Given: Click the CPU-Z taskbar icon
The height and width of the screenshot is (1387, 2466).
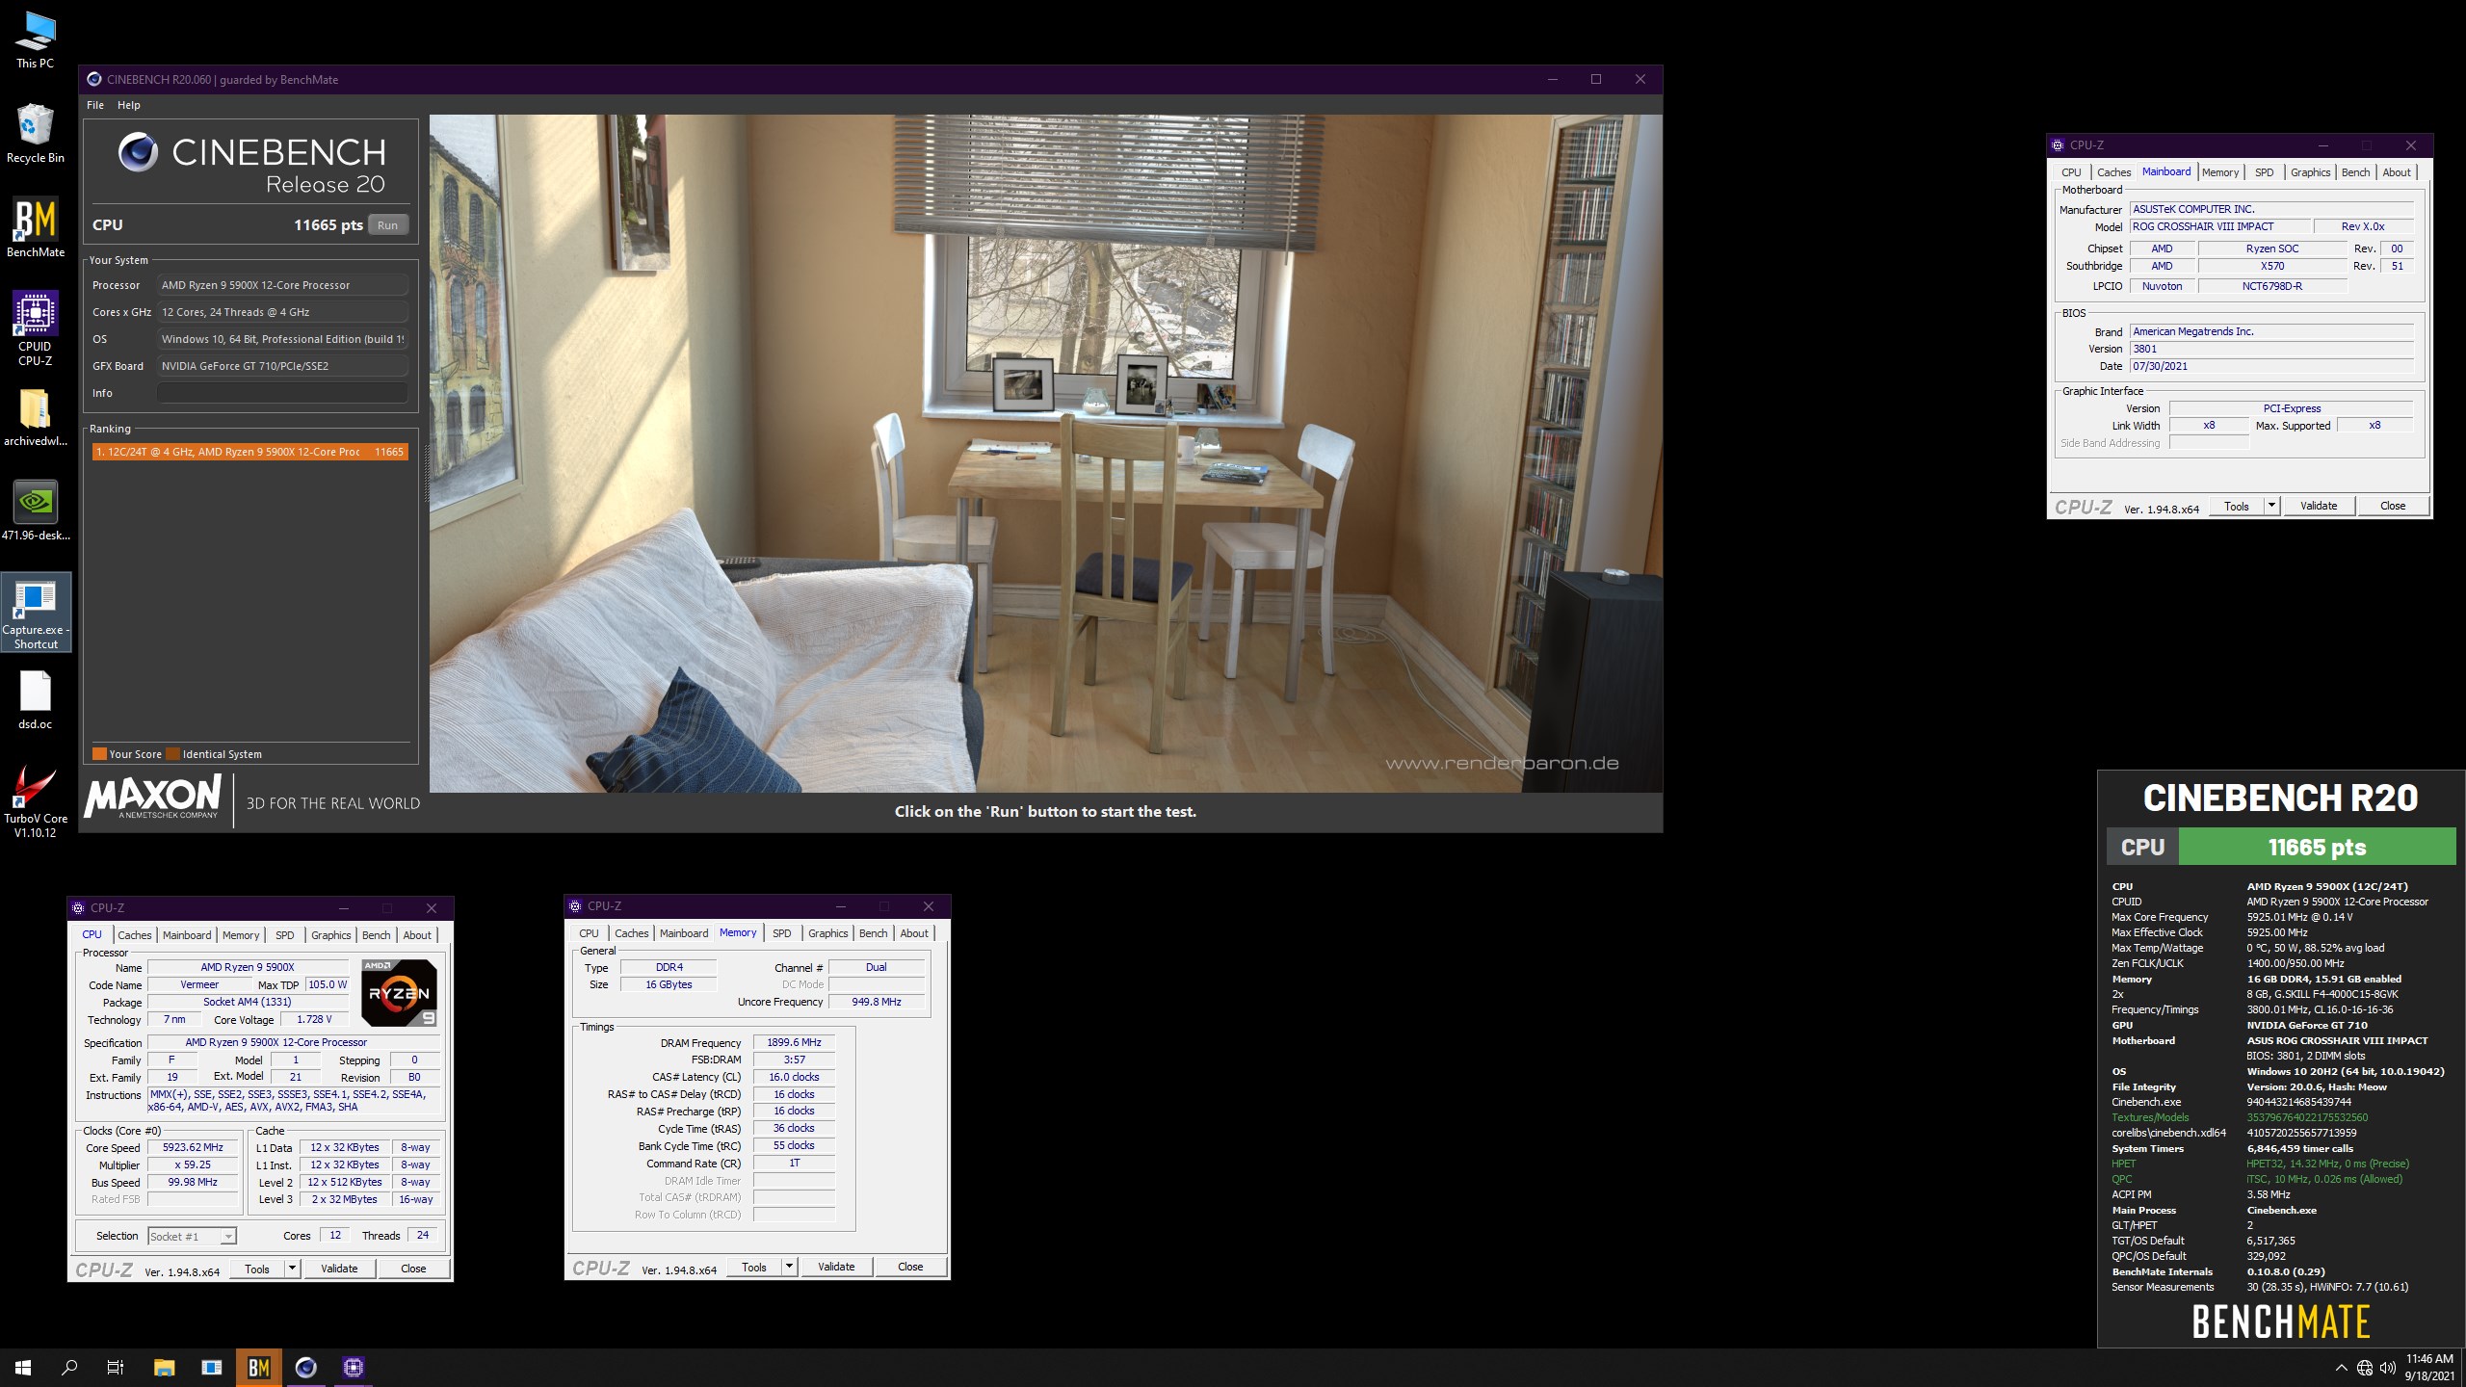Looking at the screenshot, I should pos(353,1367).
